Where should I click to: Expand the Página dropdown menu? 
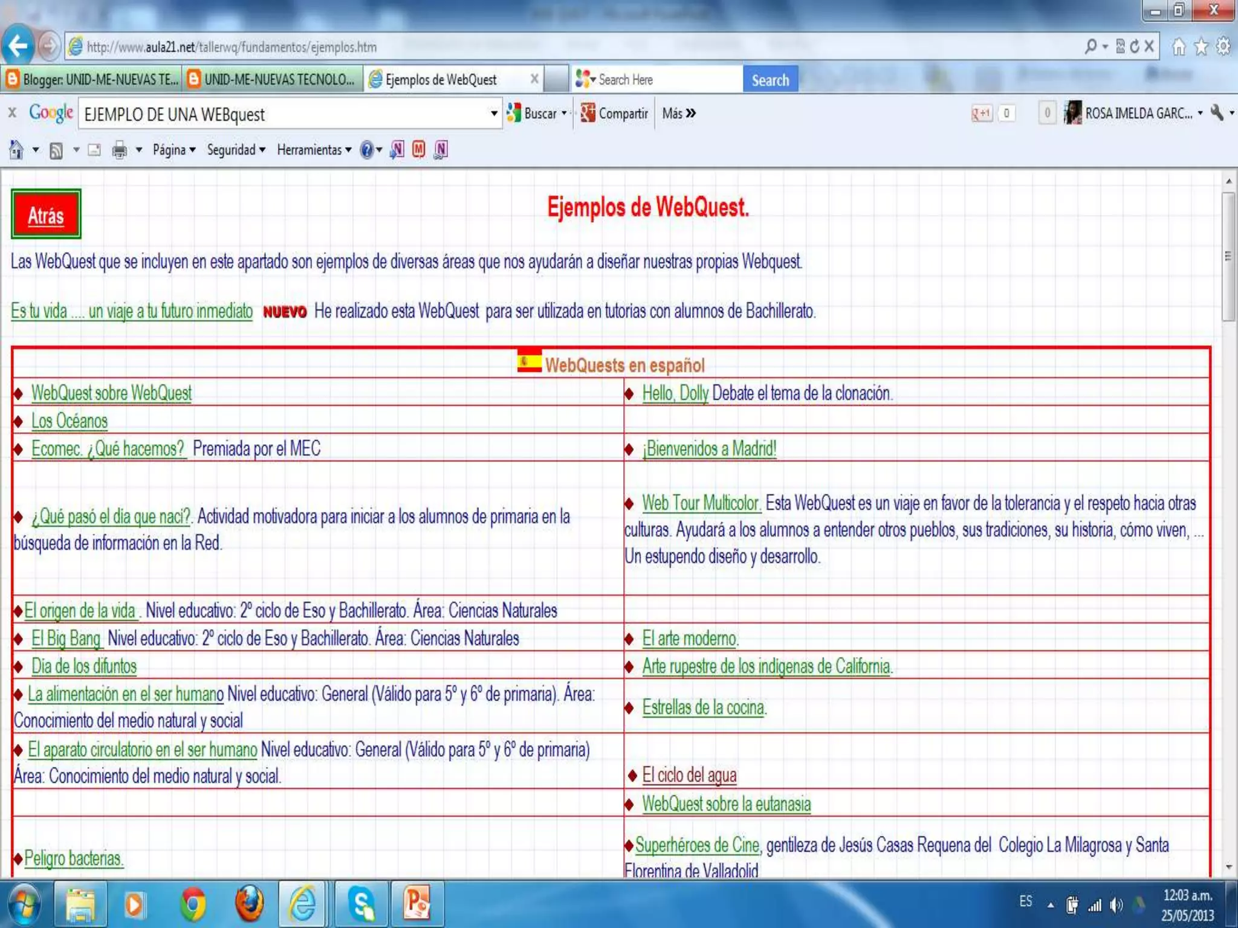[x=173, y=150]
